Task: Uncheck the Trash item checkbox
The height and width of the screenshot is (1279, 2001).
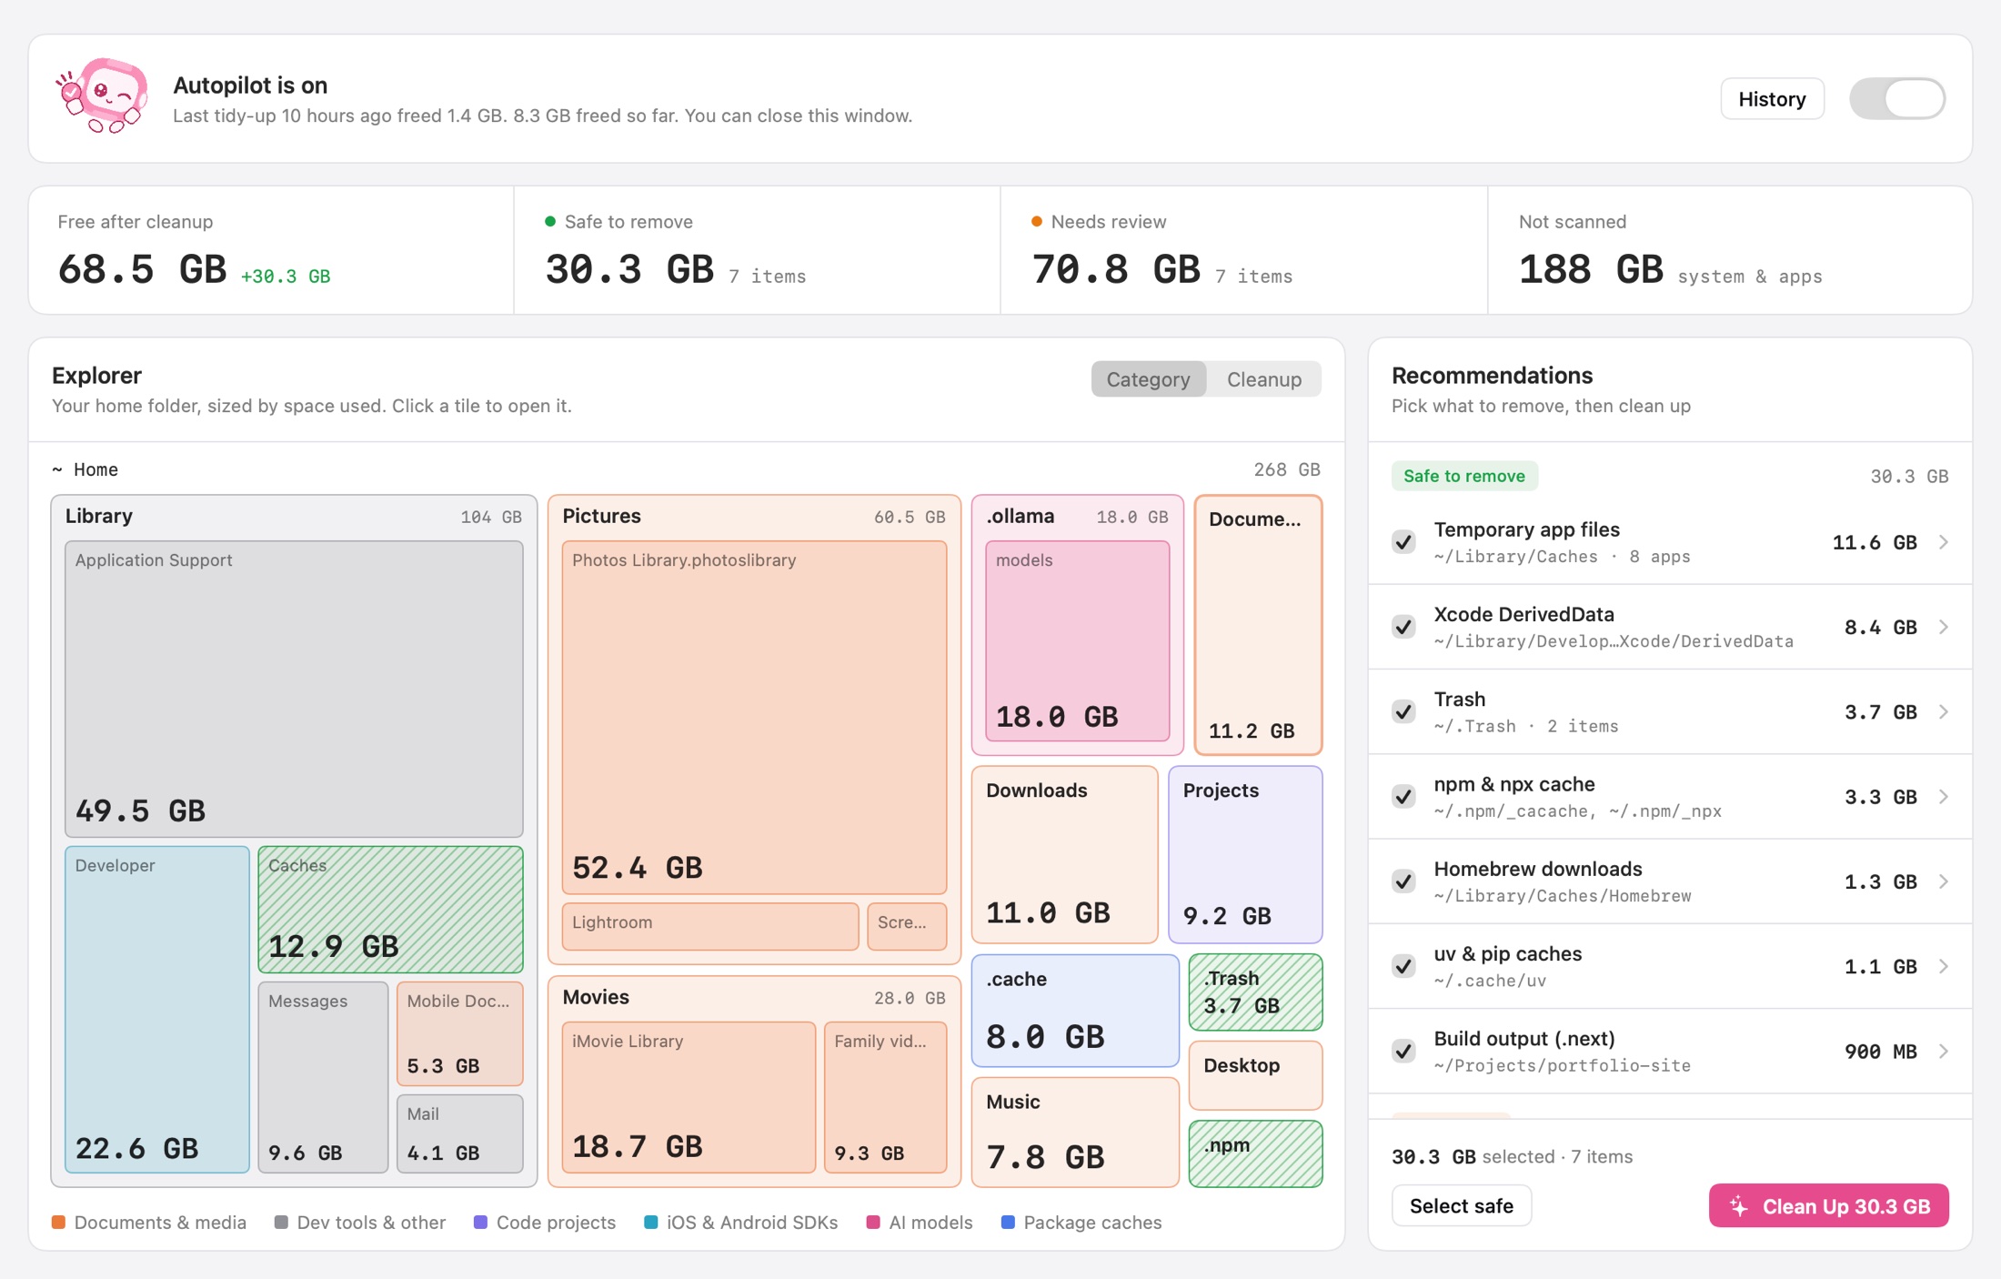Action: coord(1404,711)
